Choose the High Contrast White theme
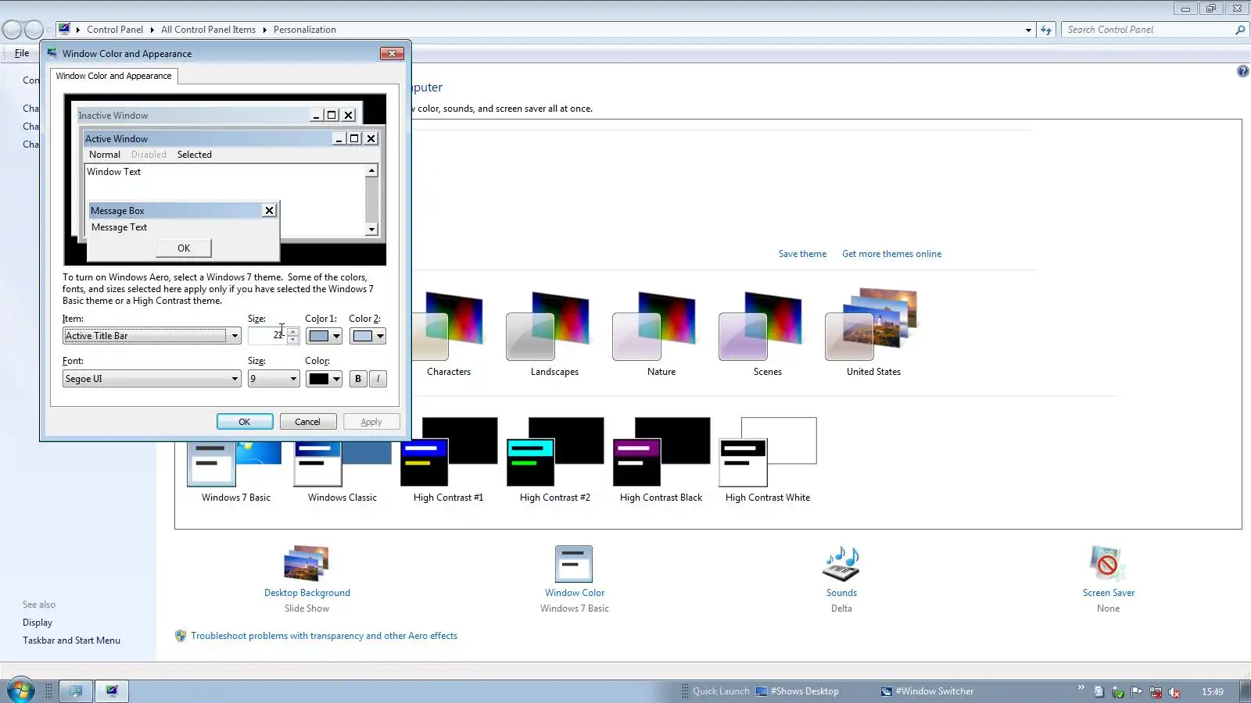This screenshot has height=703, width=1251. pos(768,452)
